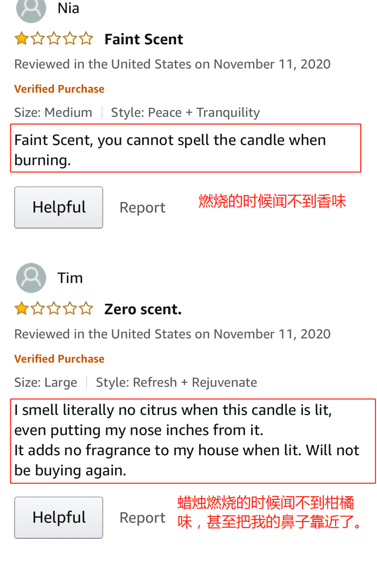This screenshot has height=564, width=377.
Task: Mark Tim's review as Helpful
Action: [x=58, y=517]
